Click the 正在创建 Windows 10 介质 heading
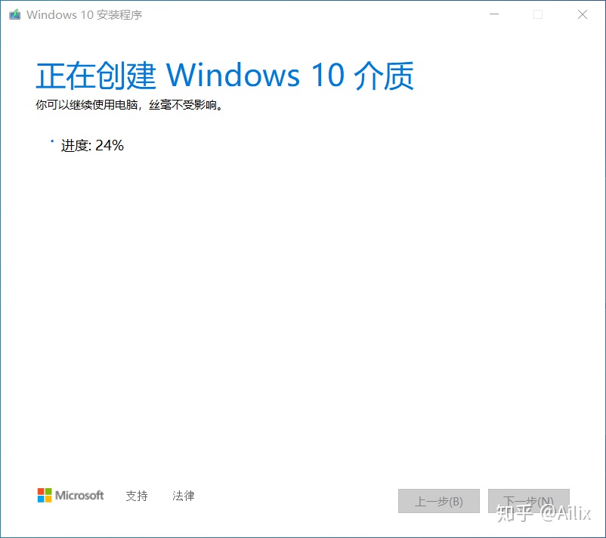 point(225,76)
